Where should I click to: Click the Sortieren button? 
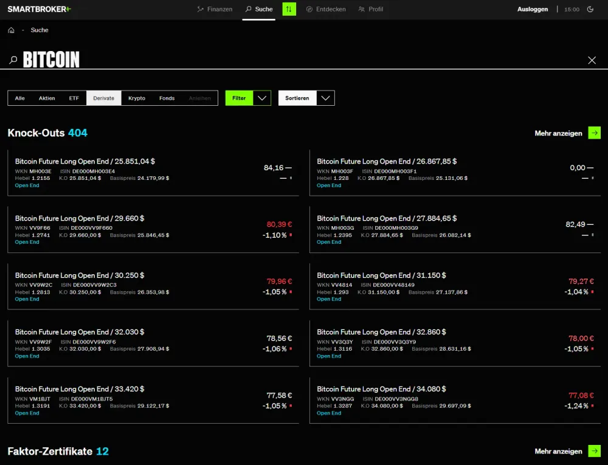297,98
